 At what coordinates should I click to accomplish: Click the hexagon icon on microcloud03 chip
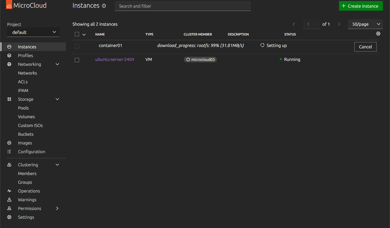188,60
